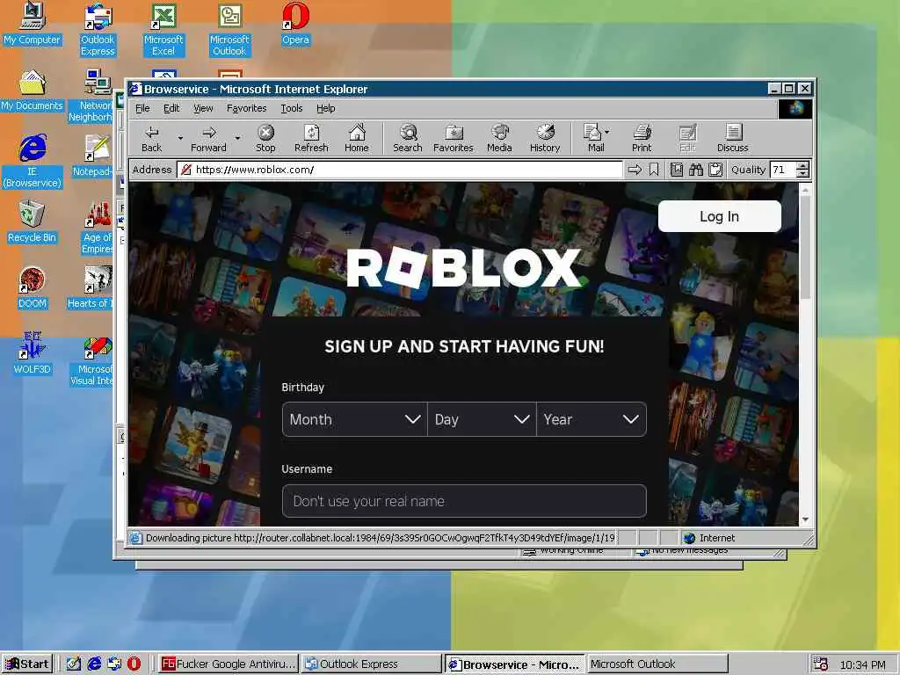
Task: Open the History pane
Action: [x=545, y=139]
